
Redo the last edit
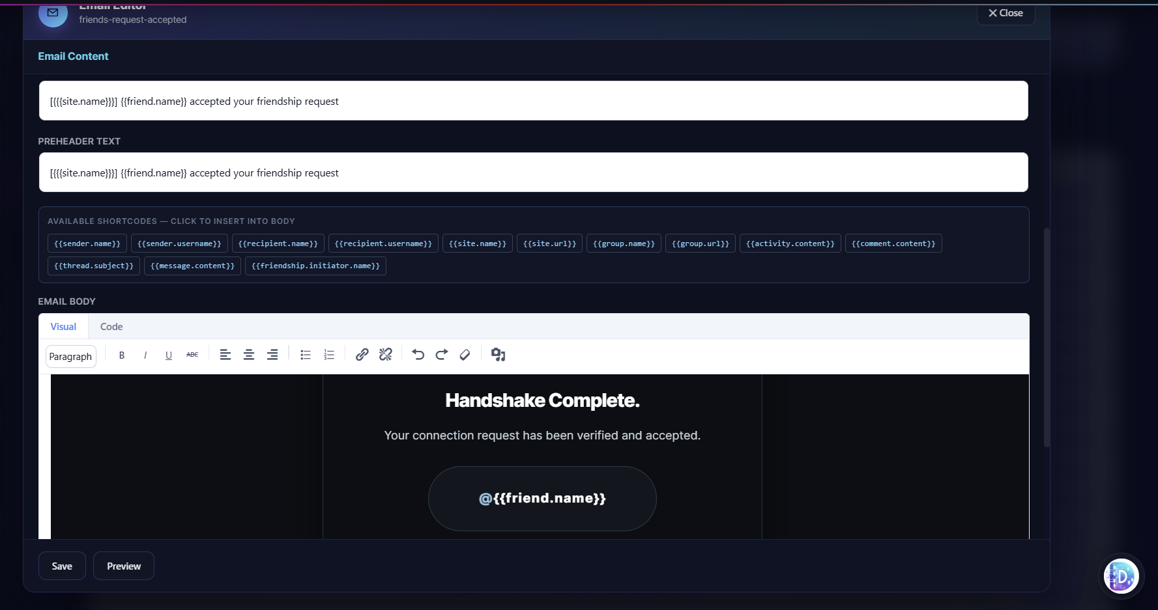(442, 355)
